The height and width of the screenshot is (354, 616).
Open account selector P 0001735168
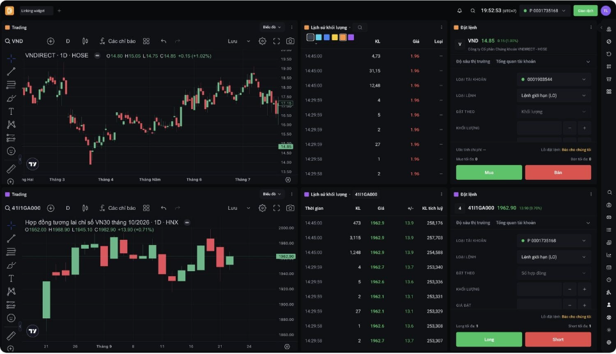coord(545,11)
